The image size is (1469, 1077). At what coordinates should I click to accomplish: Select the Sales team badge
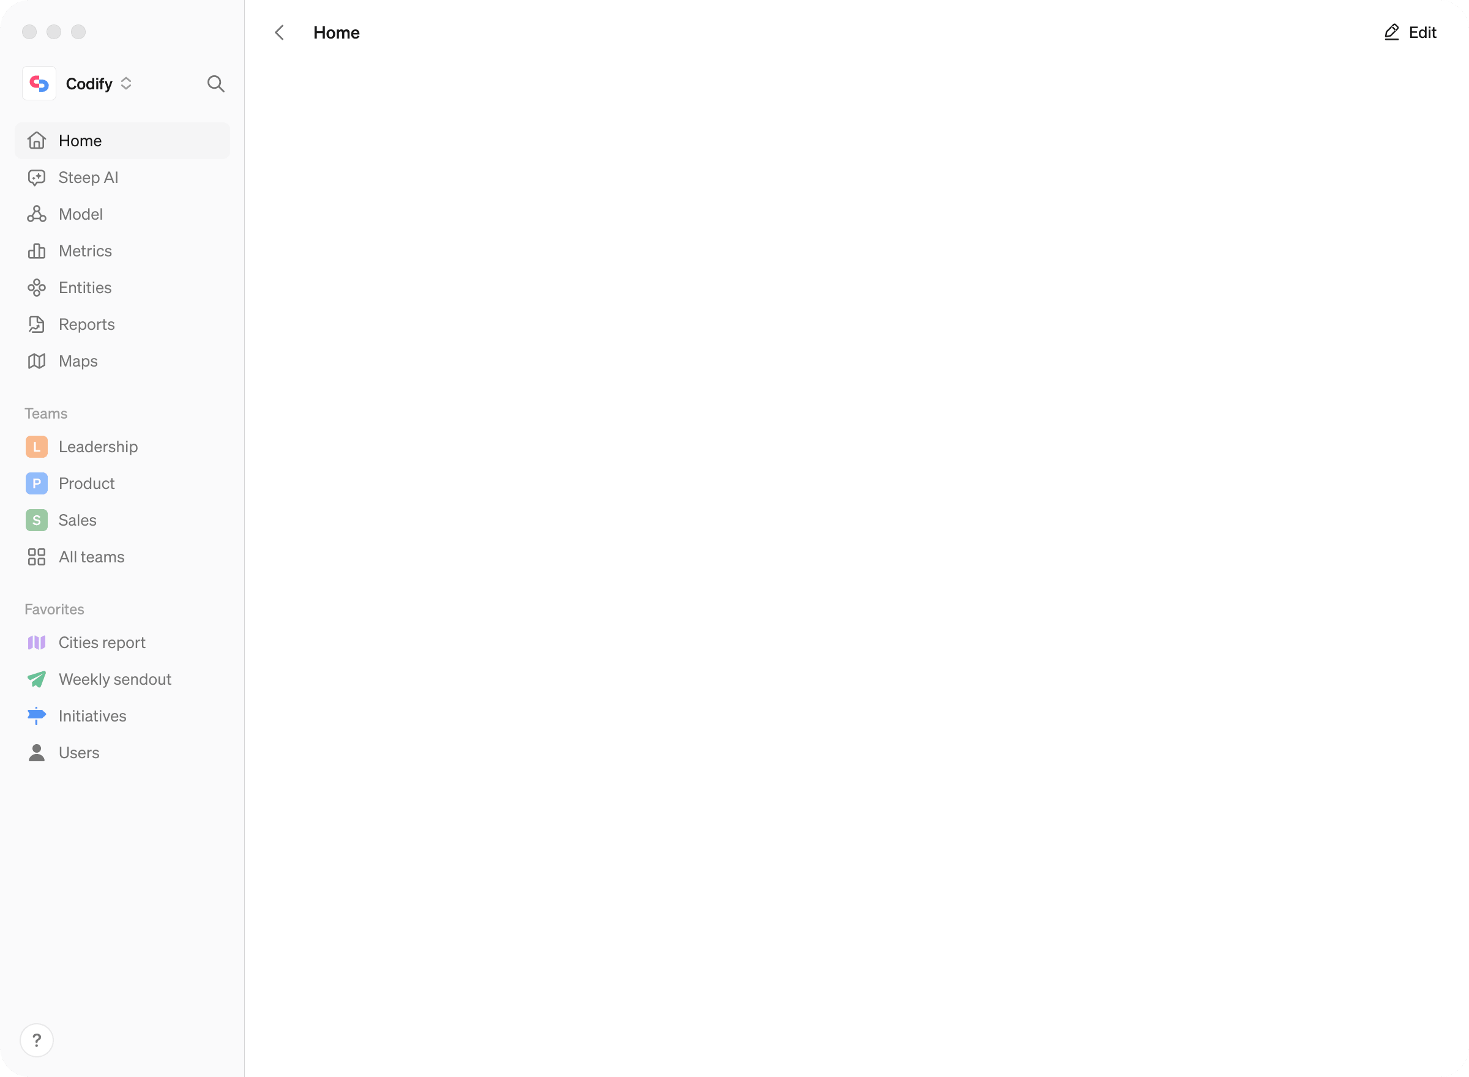click(37, 520)
